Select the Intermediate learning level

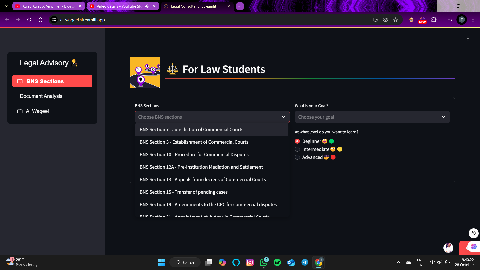coord(297,149)
